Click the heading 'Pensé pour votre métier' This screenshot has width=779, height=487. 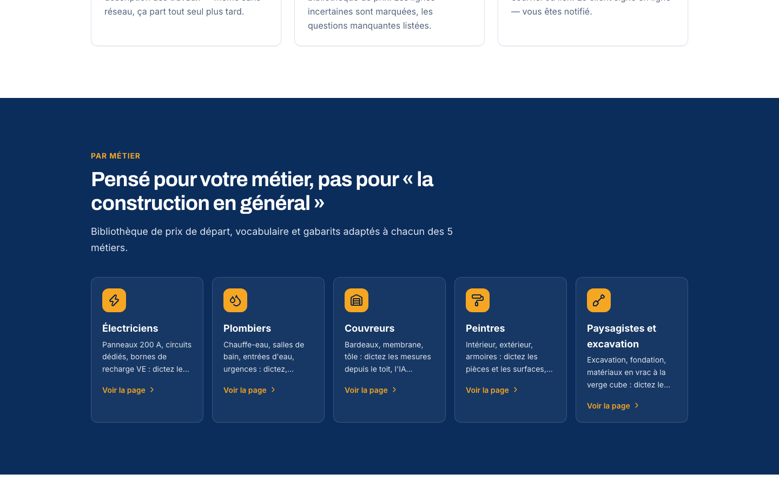tap(262, 191)
